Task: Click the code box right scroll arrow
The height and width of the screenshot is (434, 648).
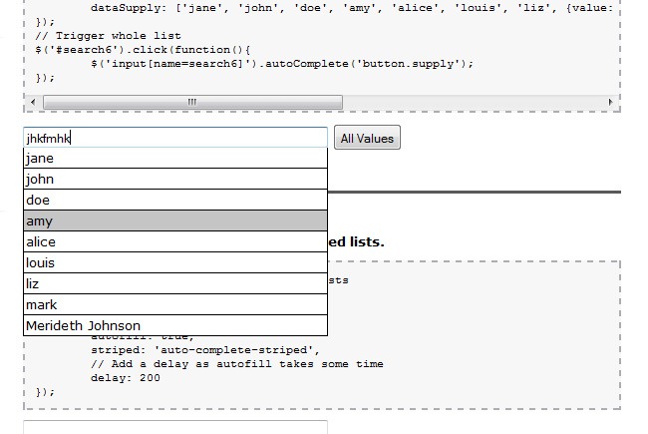Action: click(x=610, y=102)
